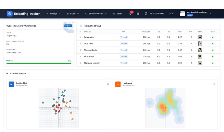Click the blue Scatter Plot chart icon
Screen dimensions: 224x132
pos(11,84)
